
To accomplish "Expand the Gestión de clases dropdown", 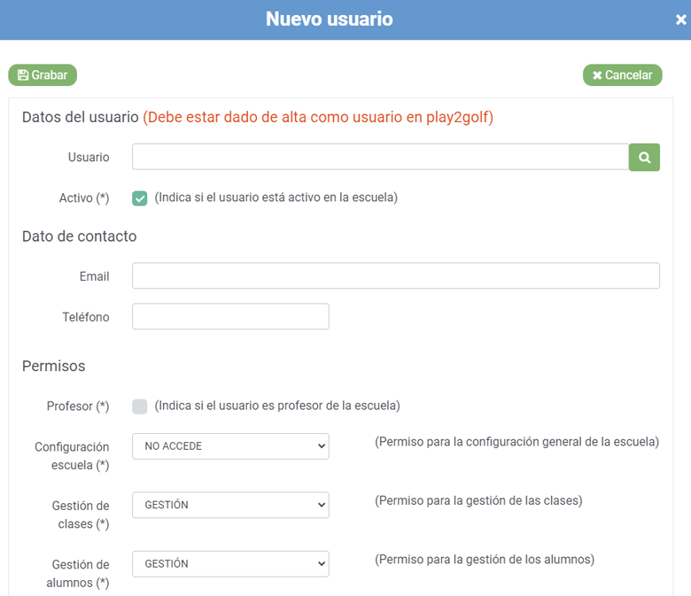I will (230, 505).
